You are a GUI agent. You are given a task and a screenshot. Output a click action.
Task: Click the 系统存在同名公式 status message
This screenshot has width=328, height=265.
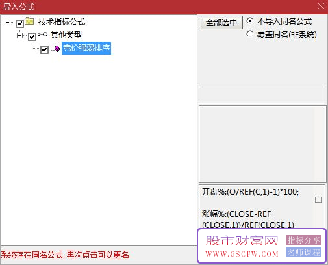[x=65, y=255]
